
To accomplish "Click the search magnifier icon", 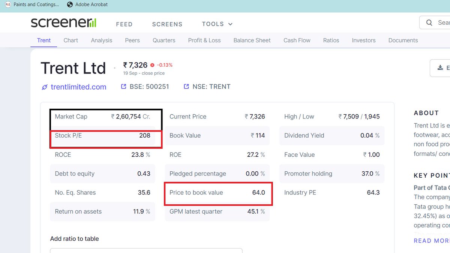I will 429,23.
